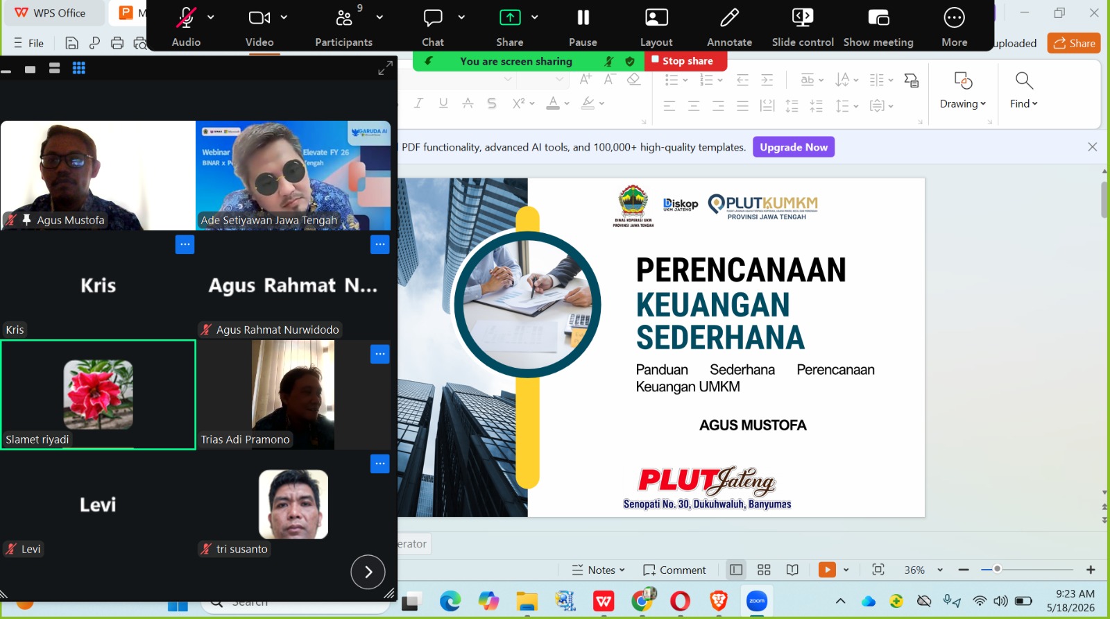Expand the Audio options caret

tap(211, 17)
